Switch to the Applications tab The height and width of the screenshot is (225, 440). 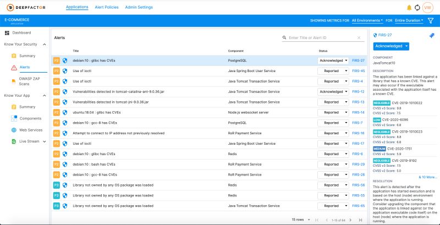pyautogui.click(x=77, y=7)
